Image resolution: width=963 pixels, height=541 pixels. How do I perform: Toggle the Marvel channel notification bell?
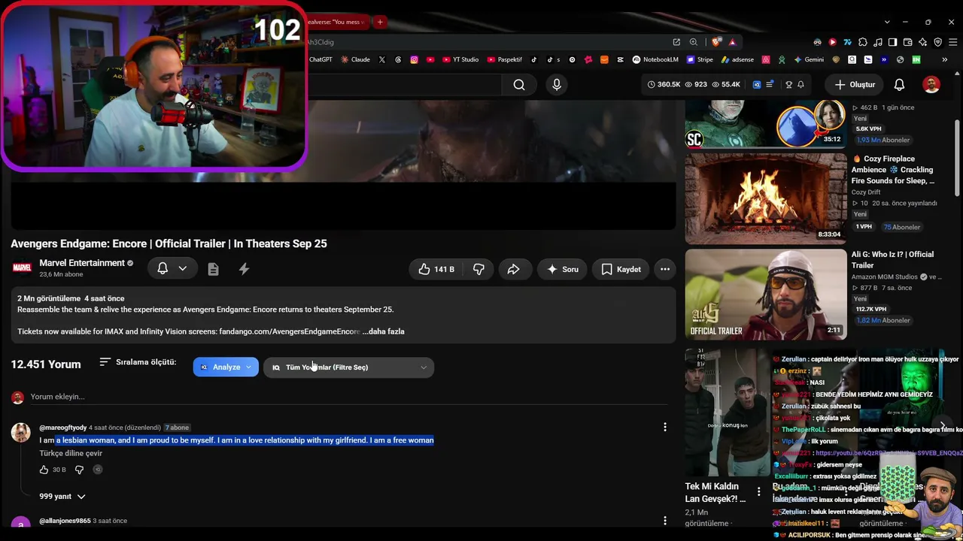coord(163,268)
